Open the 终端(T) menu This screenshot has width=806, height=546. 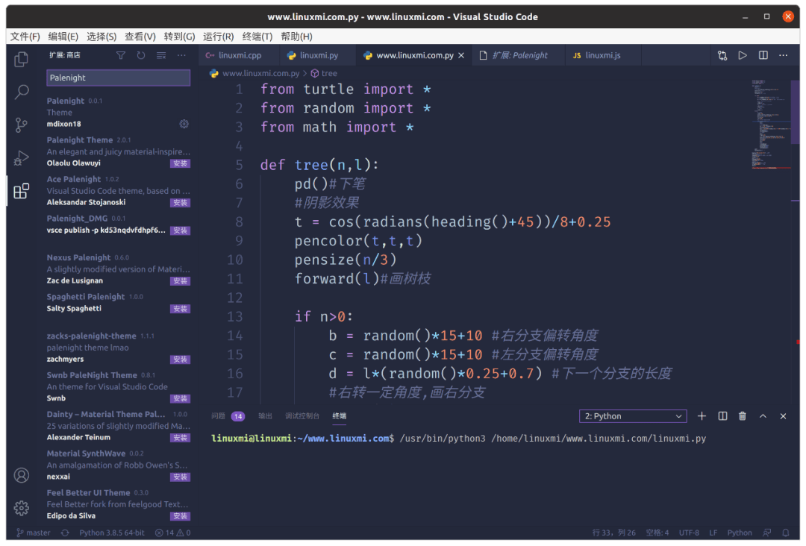[x=257, y=37]
